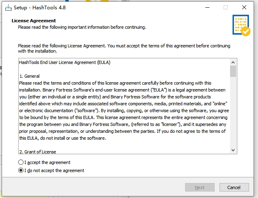258x198 pixels.
Task: Click the bold "License Agreement" heading
Action: [x=34, y=21]
